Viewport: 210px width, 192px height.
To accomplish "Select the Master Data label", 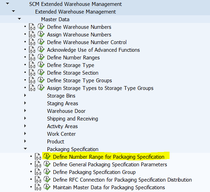I will (x=55, y=19).
